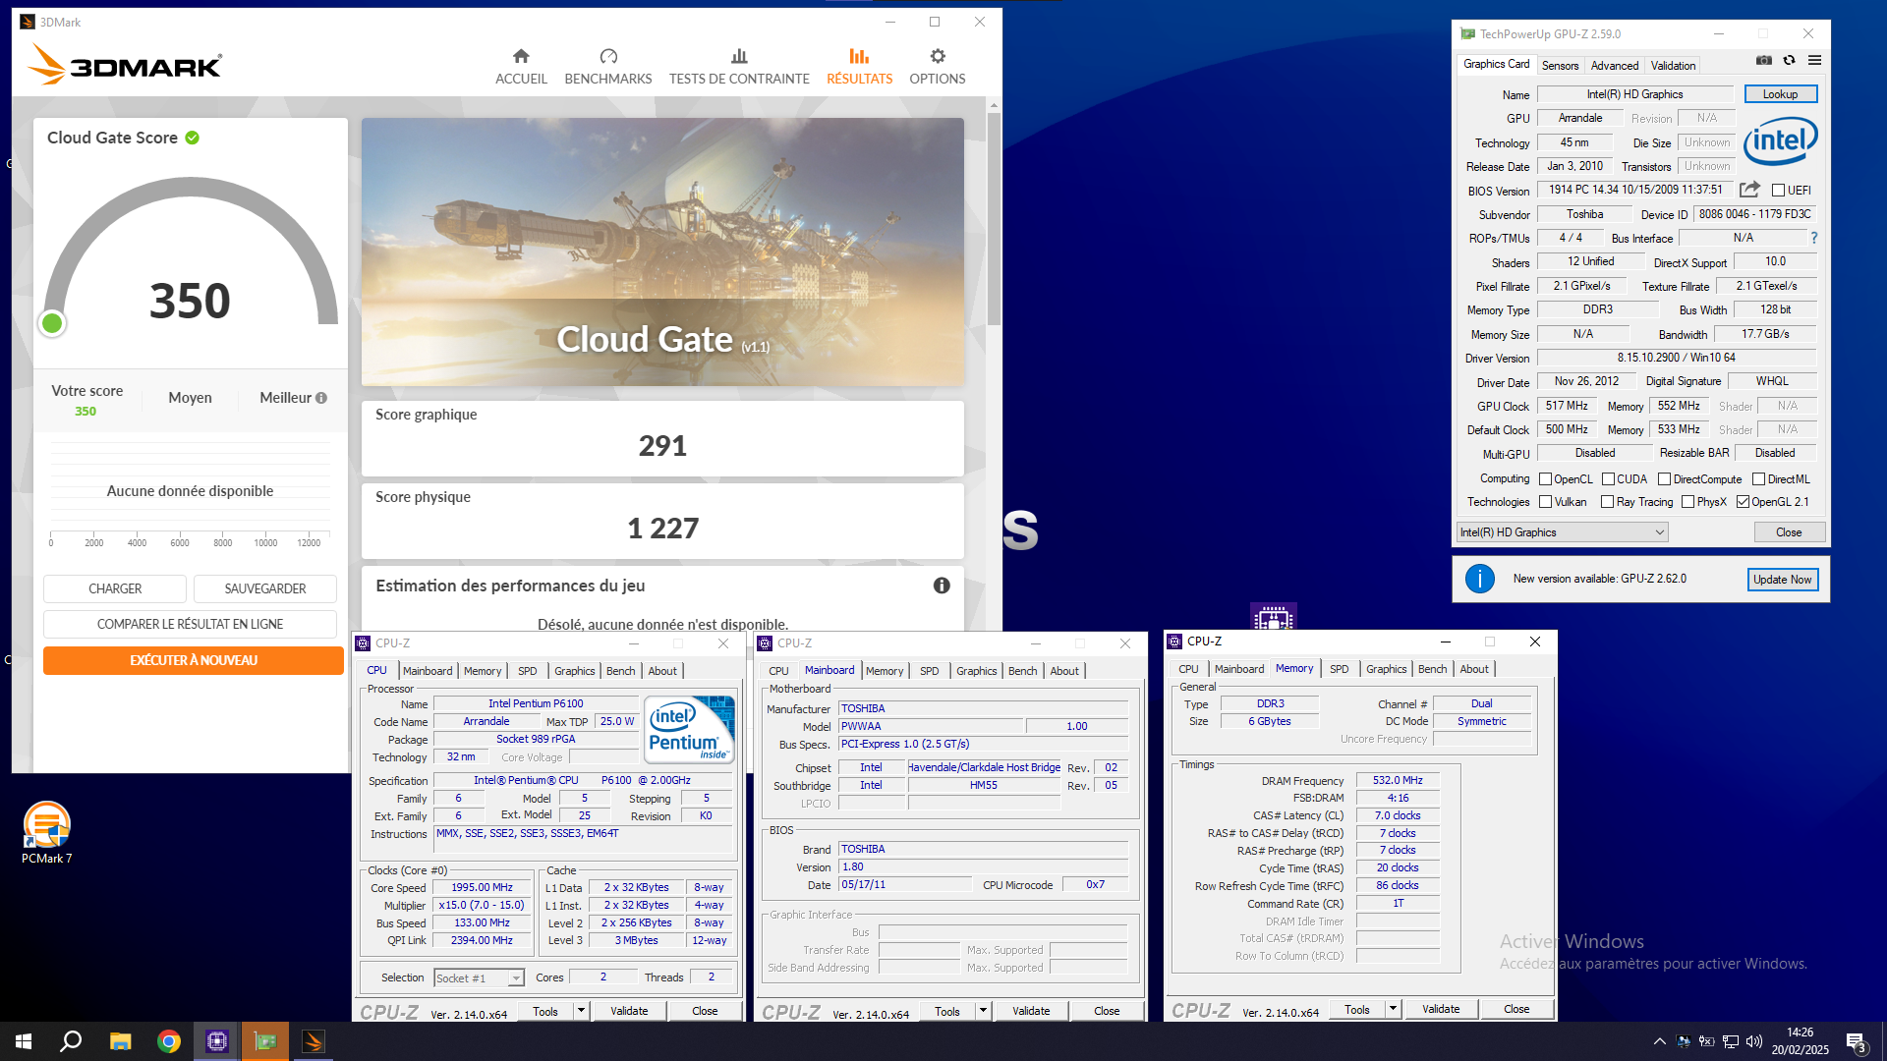Go to ACCUEIL via the home icon
The height and width of the screenshot is (1061, 1887).
[521, 56]
